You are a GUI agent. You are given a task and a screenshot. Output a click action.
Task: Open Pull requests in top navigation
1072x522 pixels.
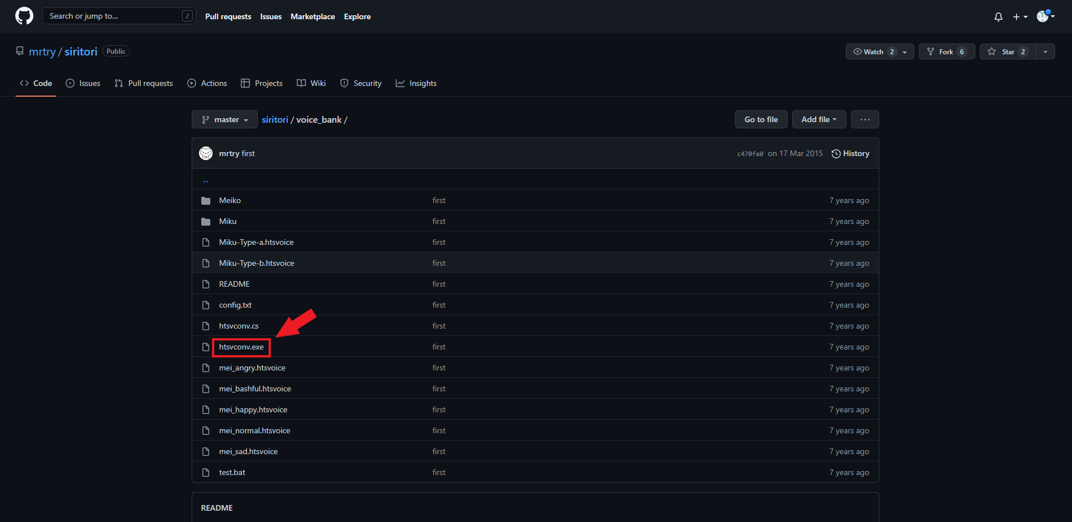click(228, 16)
